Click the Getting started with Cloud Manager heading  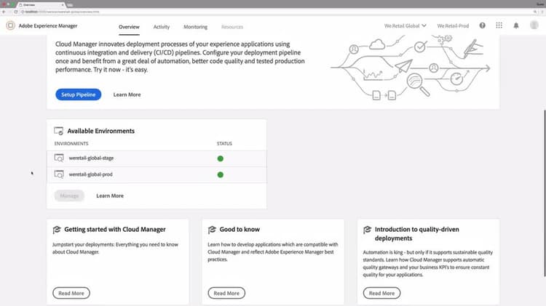[115, 230]
